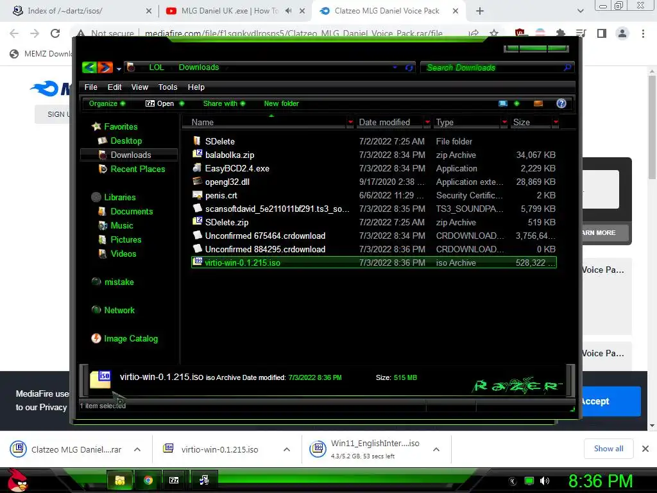Open Chrome extensions puzzle icon
Viewport: 657px width, 493px height.
coord(560,33)
